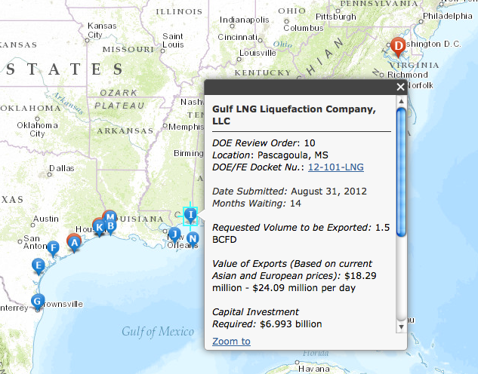Image resolution: width=478 pixels, height=374 pixels.
Task: Click the Location: Pascagoula, MS text
Action: pos(270,155)
